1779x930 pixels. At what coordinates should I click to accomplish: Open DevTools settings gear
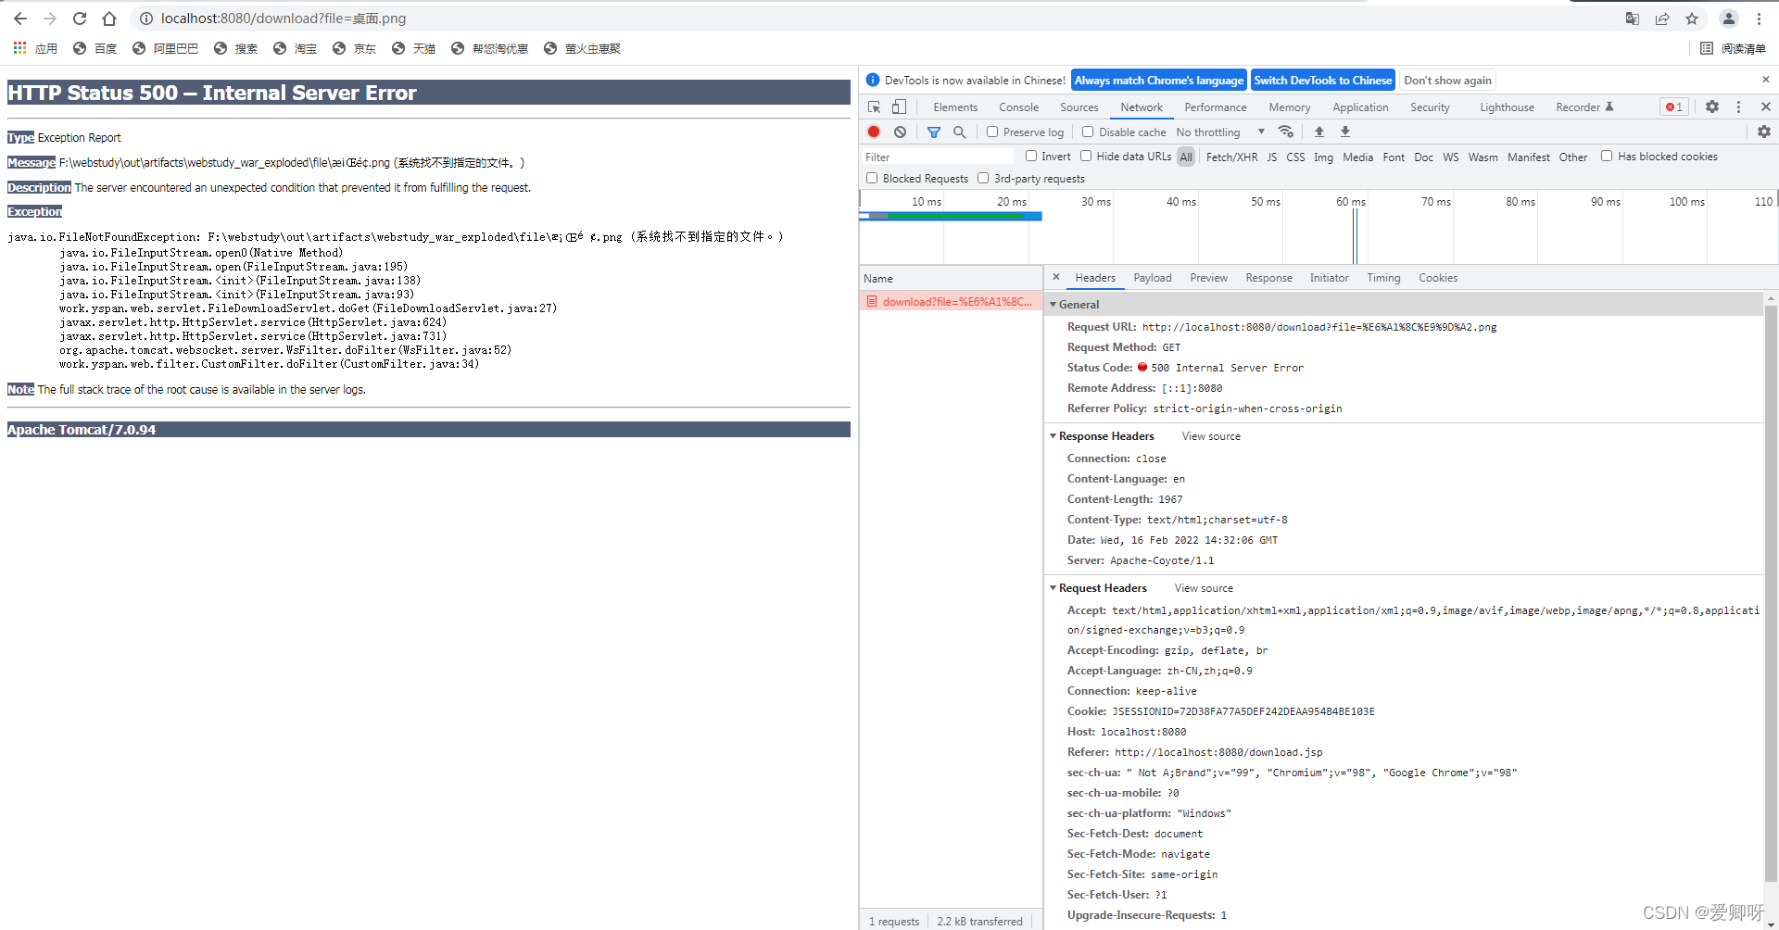1712,107
